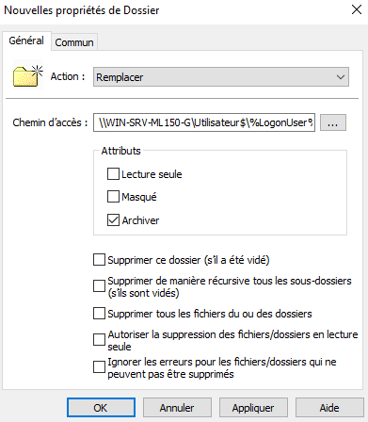Image resolution: width=368 pixels, height=422 pixels.
Task: Close the Nouvelles propriétés de Dossier dialog
Action: (x=357, y=9)
